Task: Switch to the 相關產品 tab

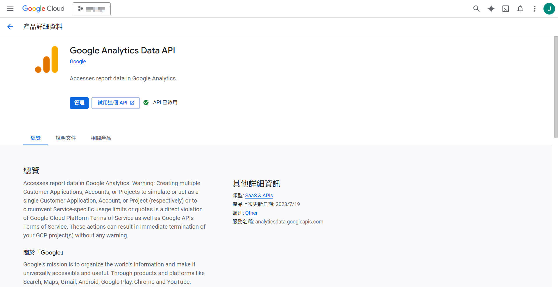Action: pyautogui.click(x=101, y=138)
